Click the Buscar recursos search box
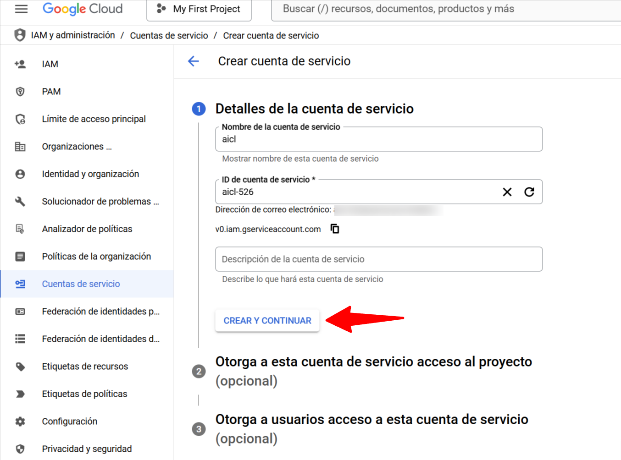 point(445,9)
